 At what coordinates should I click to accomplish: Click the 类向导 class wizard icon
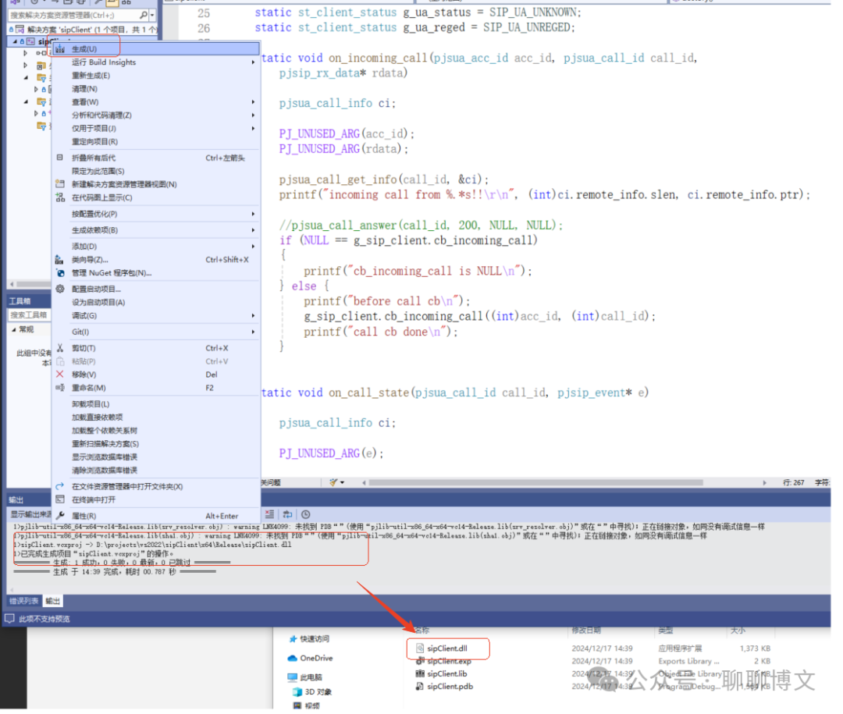click(x=60, y=260)
